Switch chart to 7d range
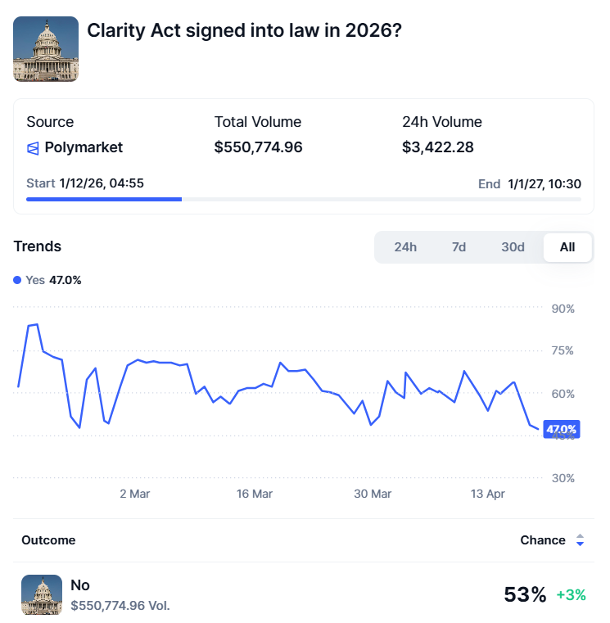 pyautogui.click(x=459, y=247)
